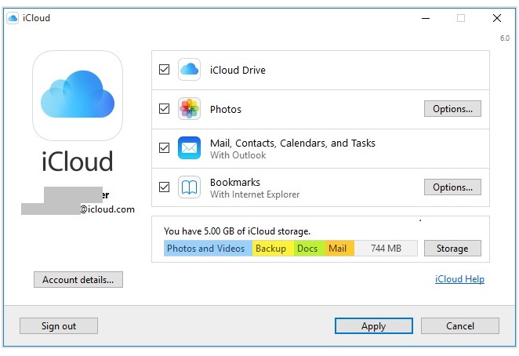The image size is (519, 356).
Task: Open Photos Options
Action: click(x=452, y=109)
